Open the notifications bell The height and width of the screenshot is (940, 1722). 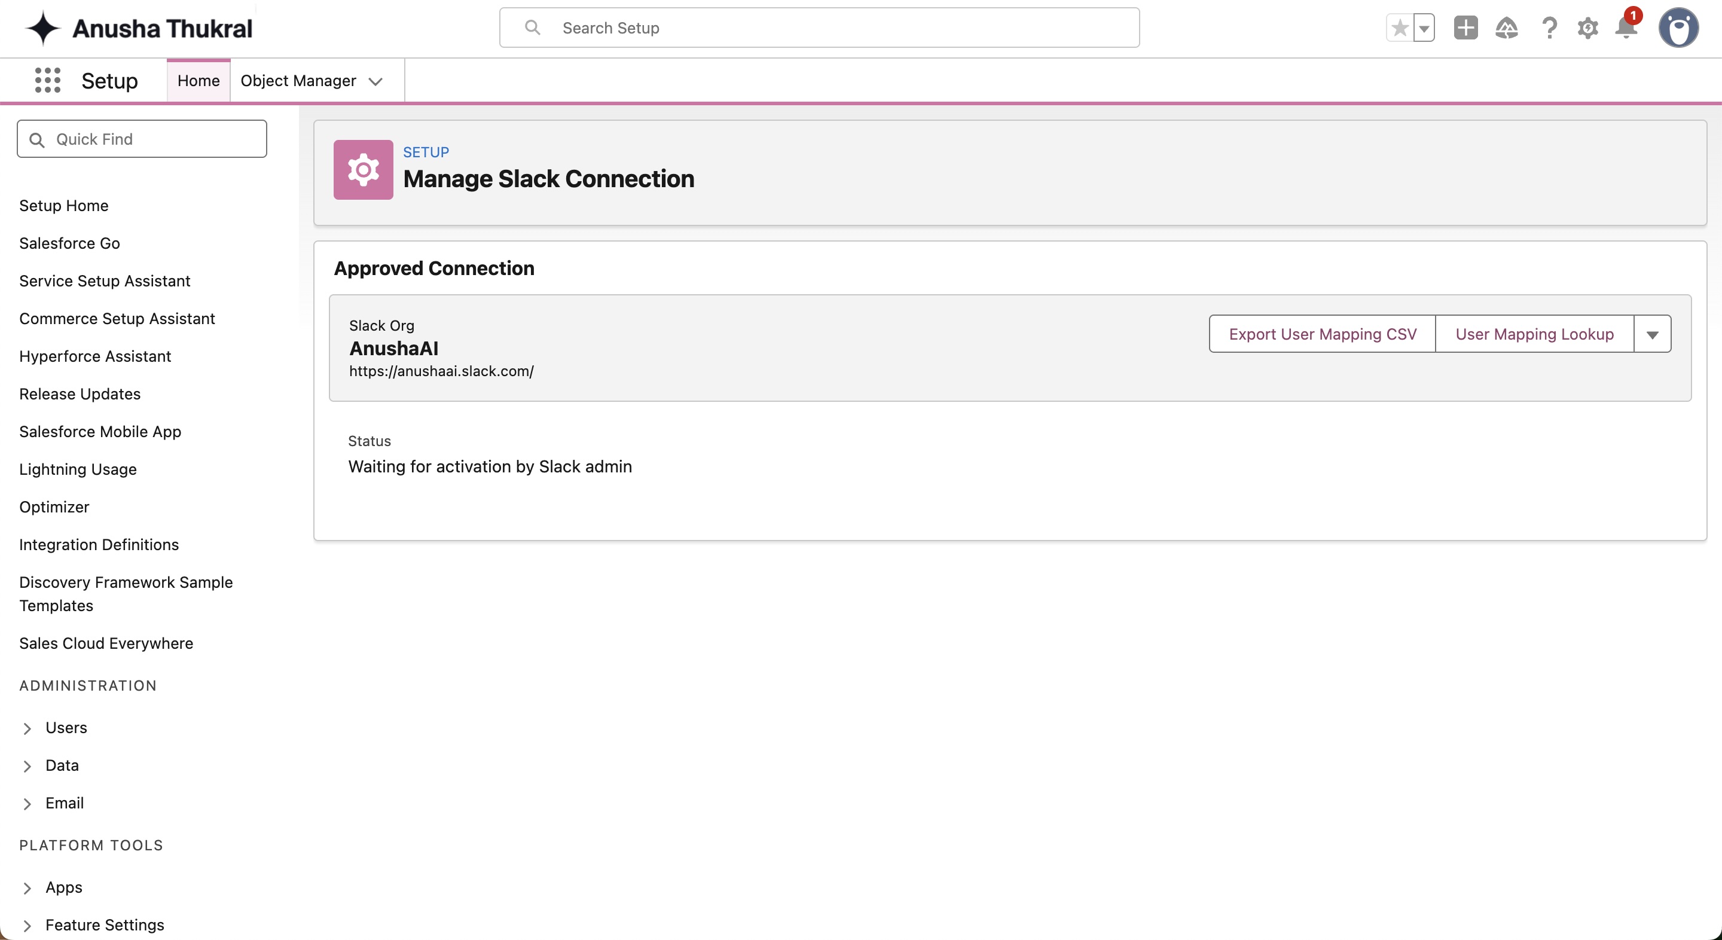(1626, 28)
